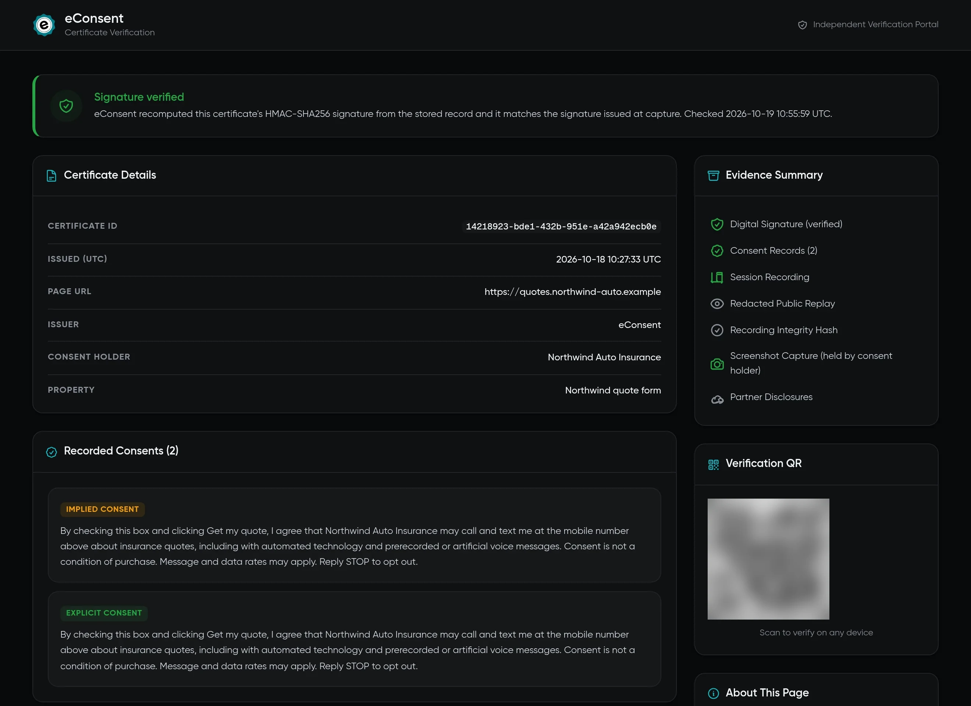This screenshot has width=971, height=706.
Task: Click the document icon next to Certificate Details
Action: coord(51,175)
